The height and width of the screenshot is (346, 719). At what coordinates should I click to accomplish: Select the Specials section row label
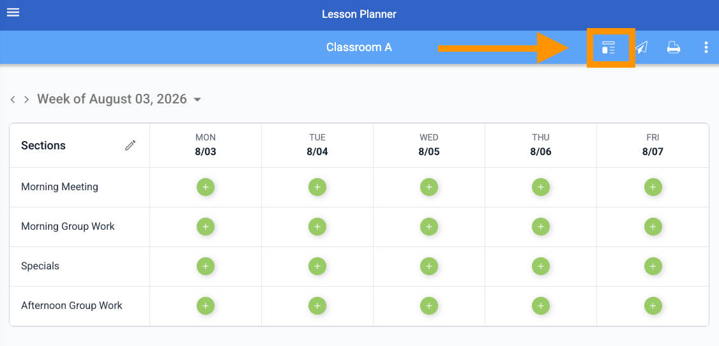point(40,266)
